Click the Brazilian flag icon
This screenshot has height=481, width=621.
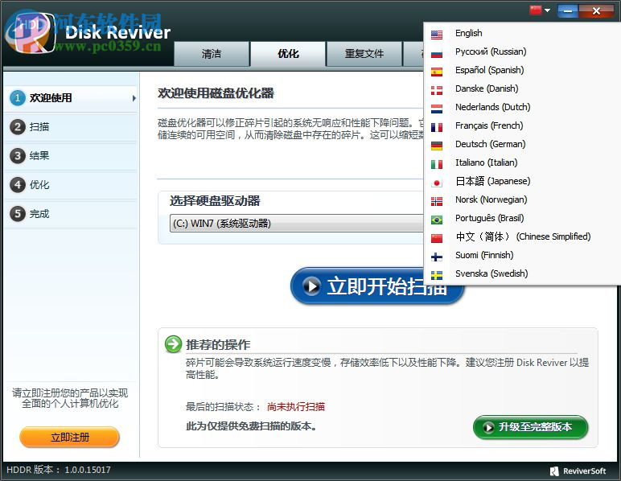click(437, 220)
